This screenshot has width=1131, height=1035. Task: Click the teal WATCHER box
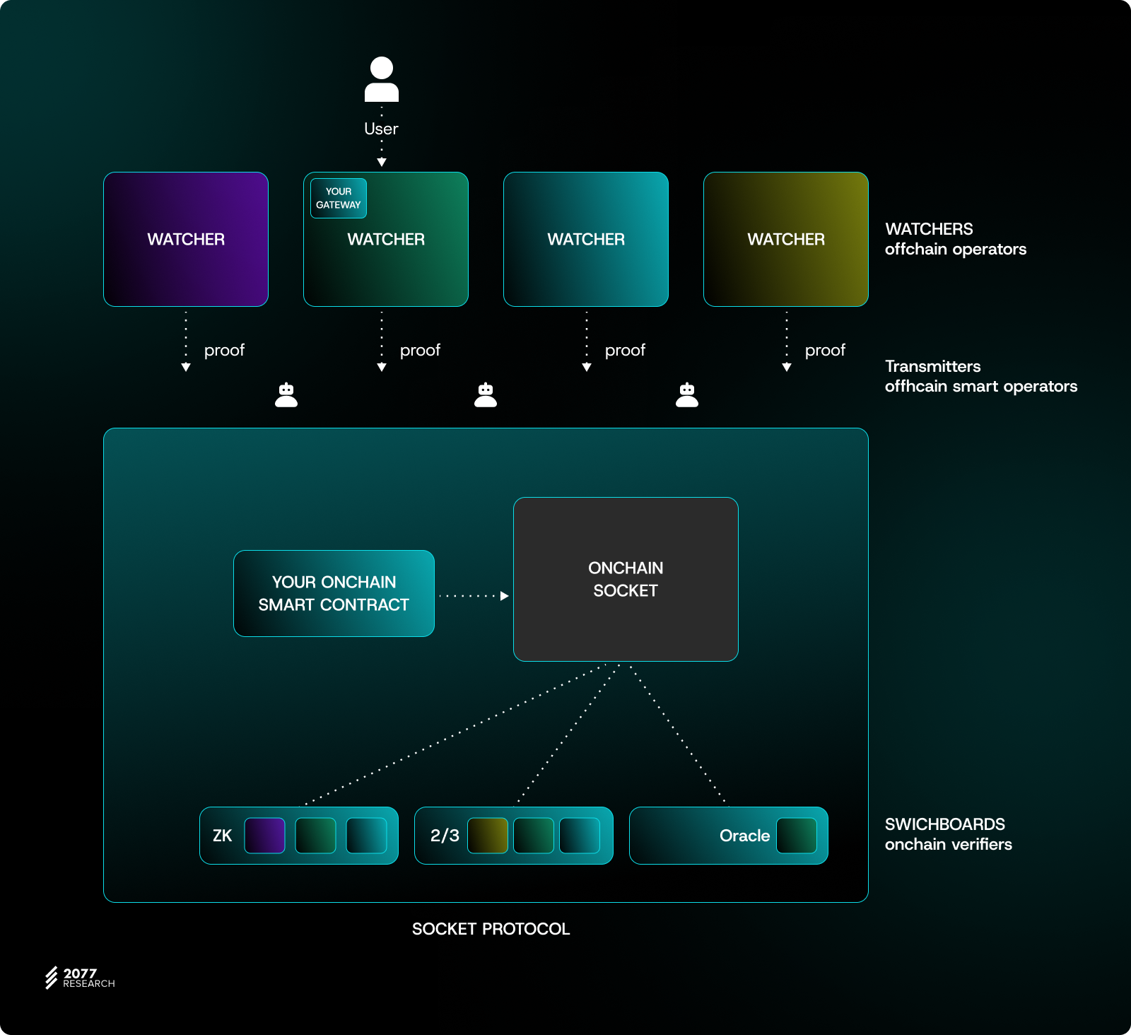585,239
